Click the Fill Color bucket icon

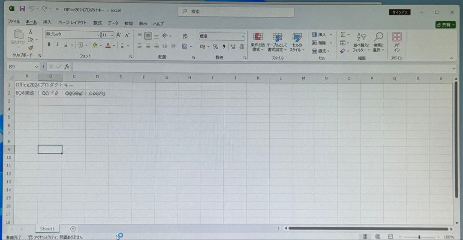(x=95, y=45)
